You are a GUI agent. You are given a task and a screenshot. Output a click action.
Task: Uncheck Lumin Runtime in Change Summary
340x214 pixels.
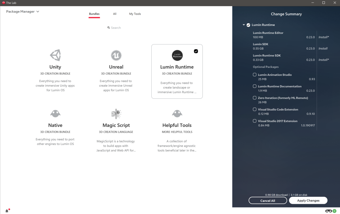coord(248,25)
